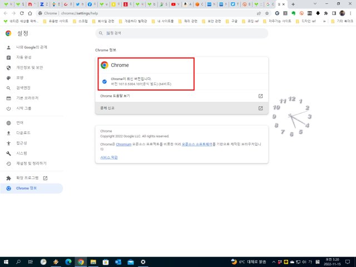Open the 기타 북마크 folder
The image size is (356, 267).
[x=342, y=21]
